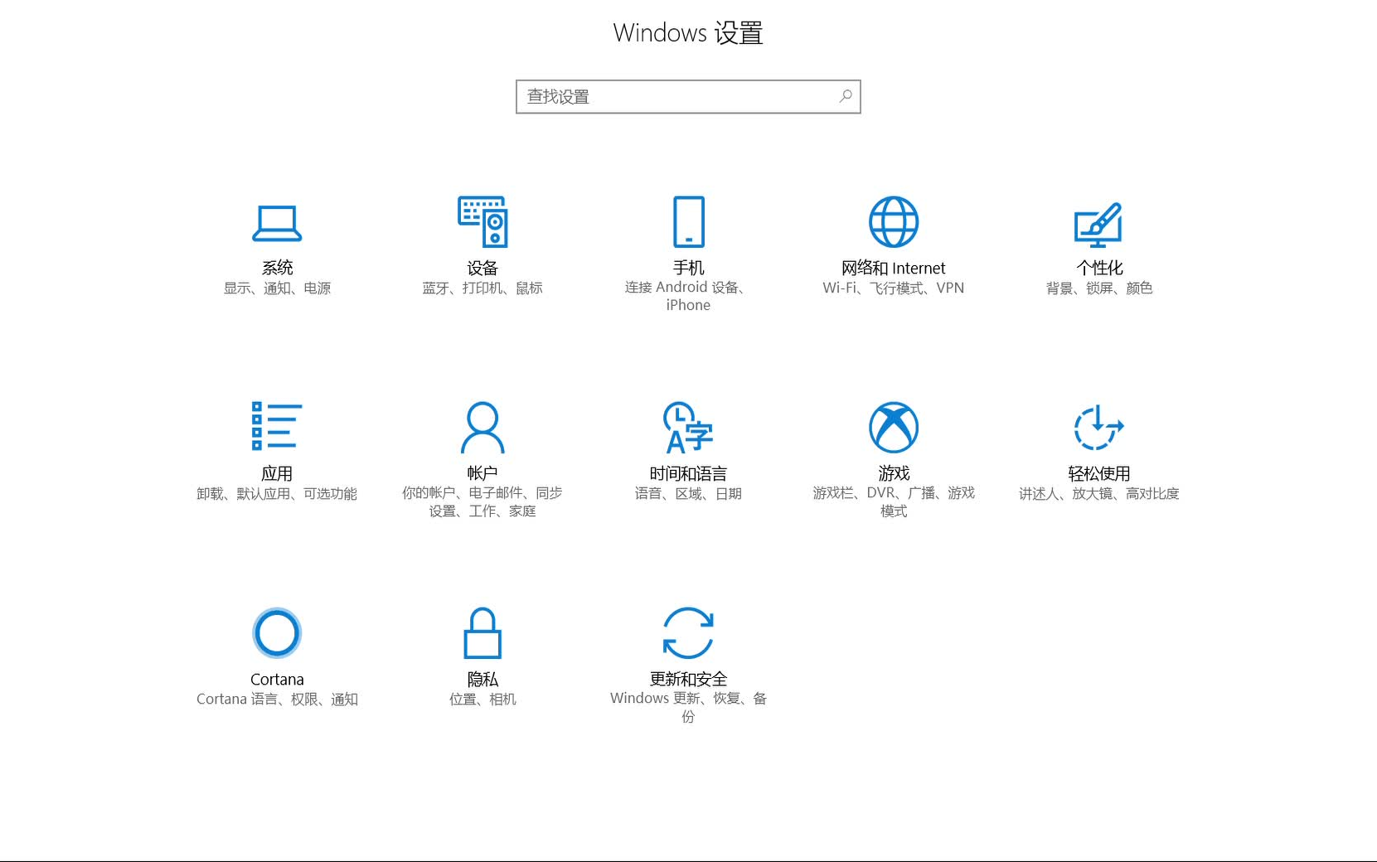Focus the 查找设置 search field
The image size is (1377, 862).
coord(688,97)
